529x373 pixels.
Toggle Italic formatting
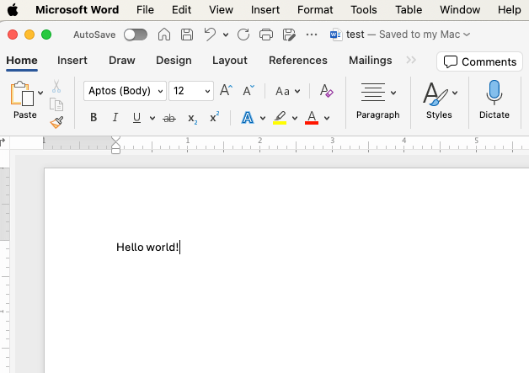[115, 119]
